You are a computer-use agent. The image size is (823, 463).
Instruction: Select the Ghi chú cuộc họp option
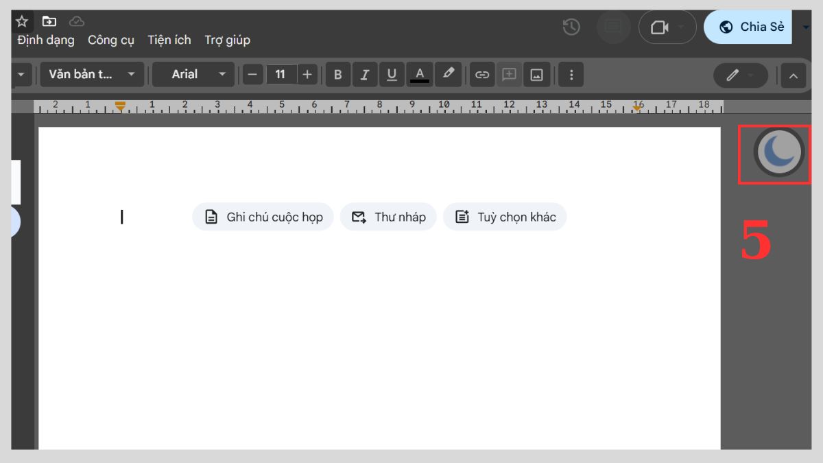[262, 216]
